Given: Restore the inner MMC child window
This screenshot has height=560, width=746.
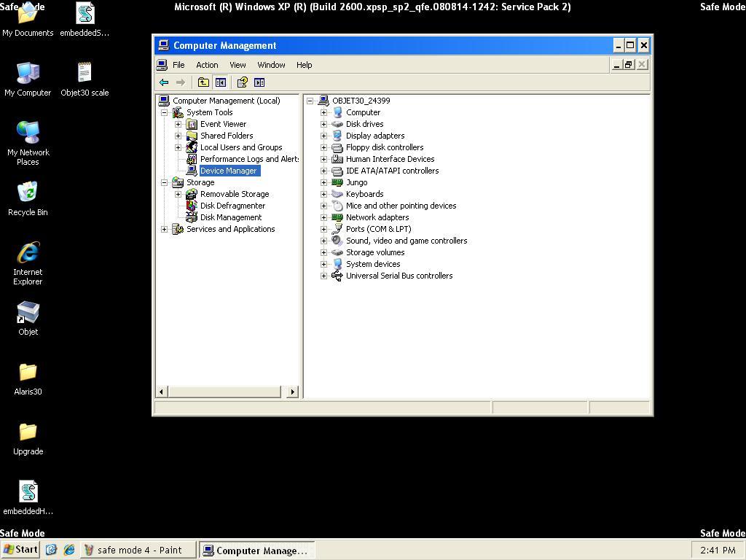Looking at the screenshot, I should point(629,65).
